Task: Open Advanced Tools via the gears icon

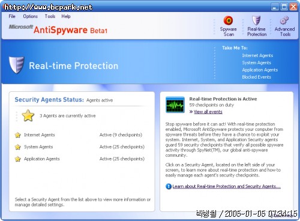Action: coord(284,20)
